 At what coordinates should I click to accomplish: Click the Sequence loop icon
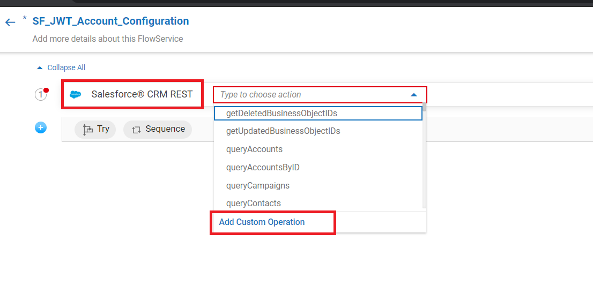pyautogui.click(x=136, y=130)
